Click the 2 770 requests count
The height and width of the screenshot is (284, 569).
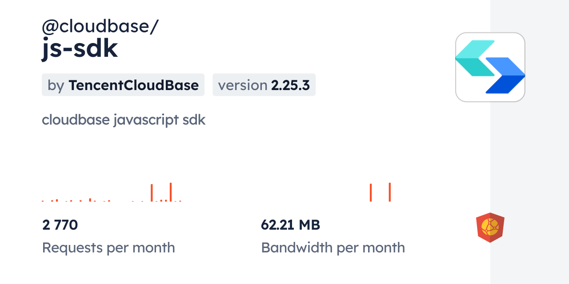coord(60,225)
